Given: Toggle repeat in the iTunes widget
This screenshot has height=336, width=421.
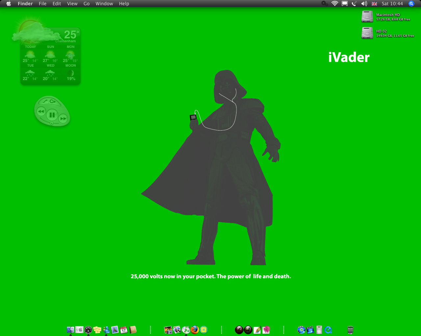Looking at the screenshot, I should 53,101.
